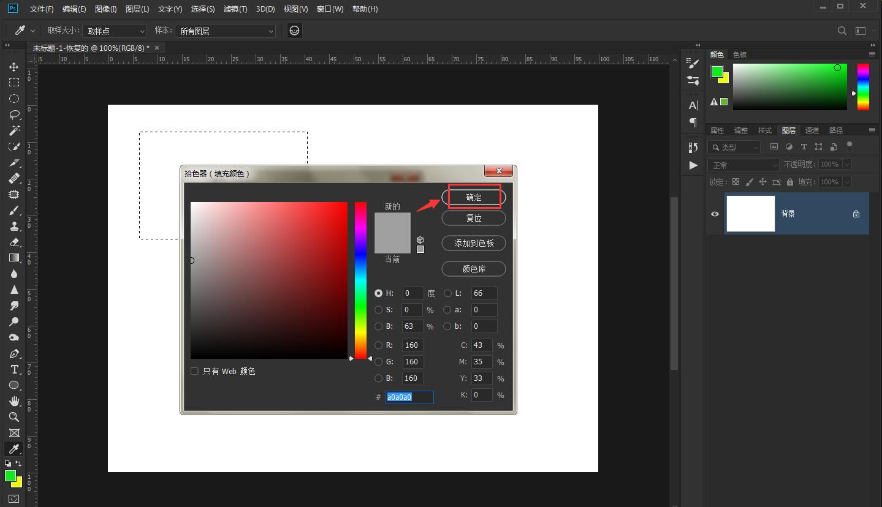Image resolution: width=882 pixels, height=507 pixels.
Task: Open the History panel icon
Action: pyautogui.click(x=693, y=147)
